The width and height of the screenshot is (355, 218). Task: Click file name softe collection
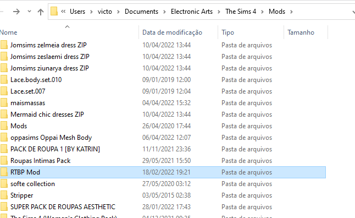(x=32, y=184)
